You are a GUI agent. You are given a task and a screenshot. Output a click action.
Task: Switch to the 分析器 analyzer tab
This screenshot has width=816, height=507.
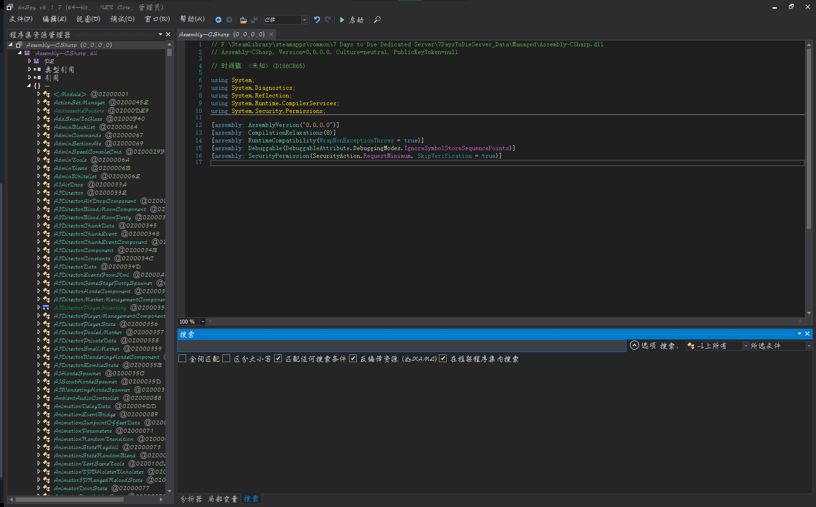coord(191,499)
